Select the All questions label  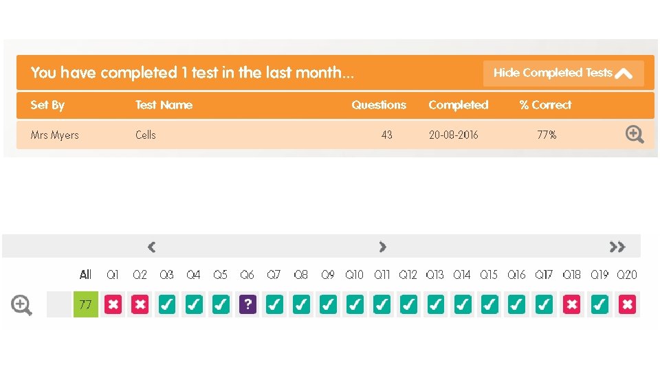tap(85, 275)
